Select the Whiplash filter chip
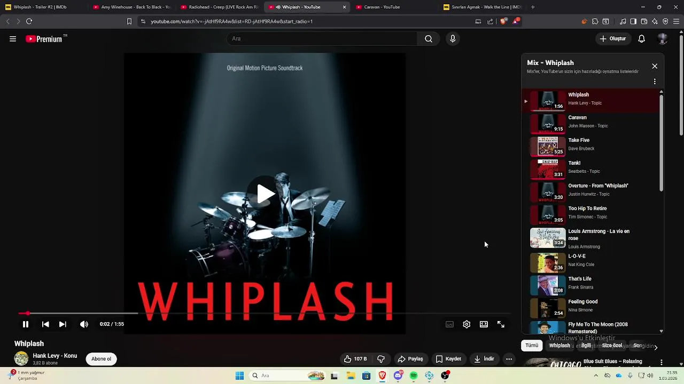Image resolution: width=684 pixels, height=384 pixels. pos(559,346)
